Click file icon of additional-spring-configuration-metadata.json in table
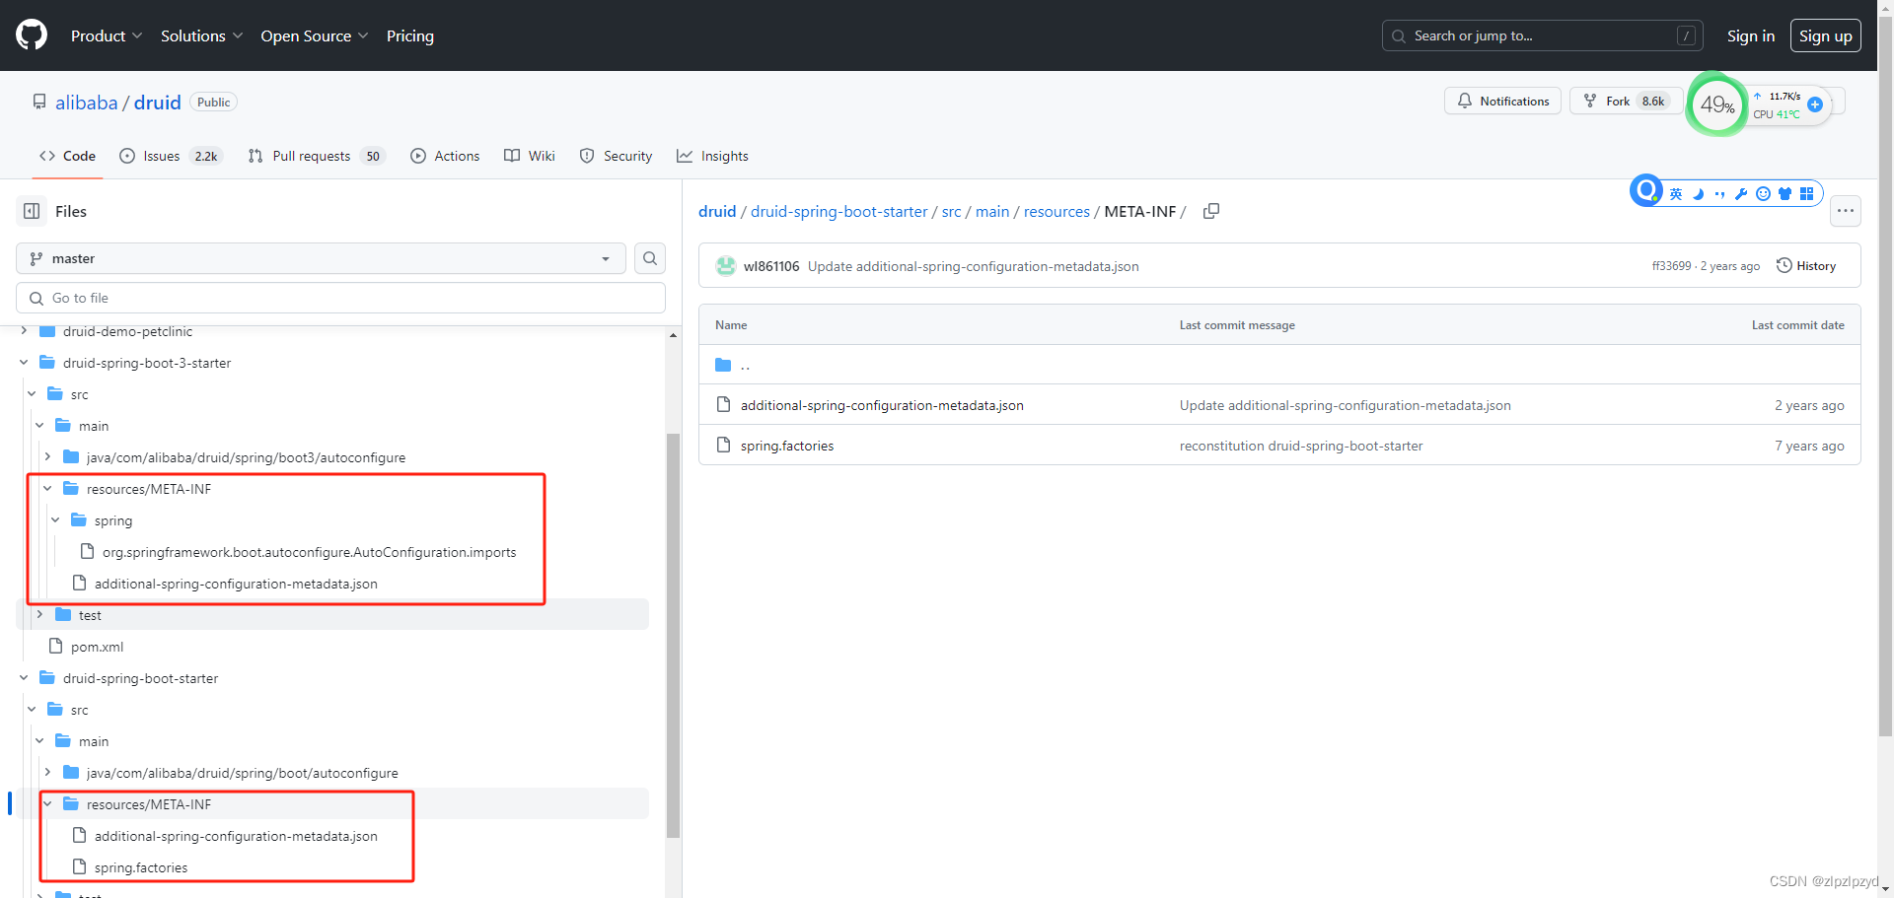Screen dimensions: 1894x898 (x=723, y=405)
